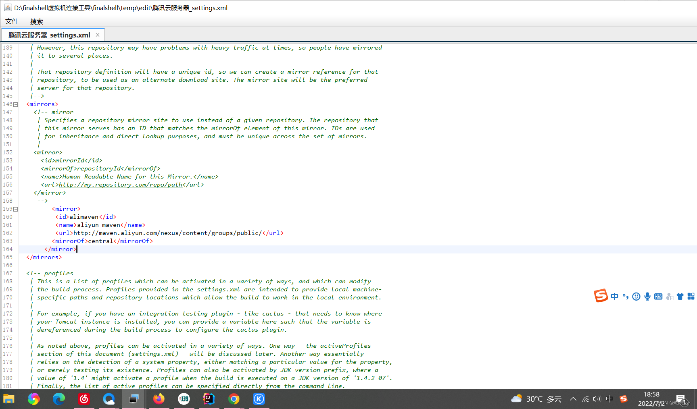The image size is (697, 409).
Task: Click line number 139 in the gutter
Action: click(x=8, y=48)
